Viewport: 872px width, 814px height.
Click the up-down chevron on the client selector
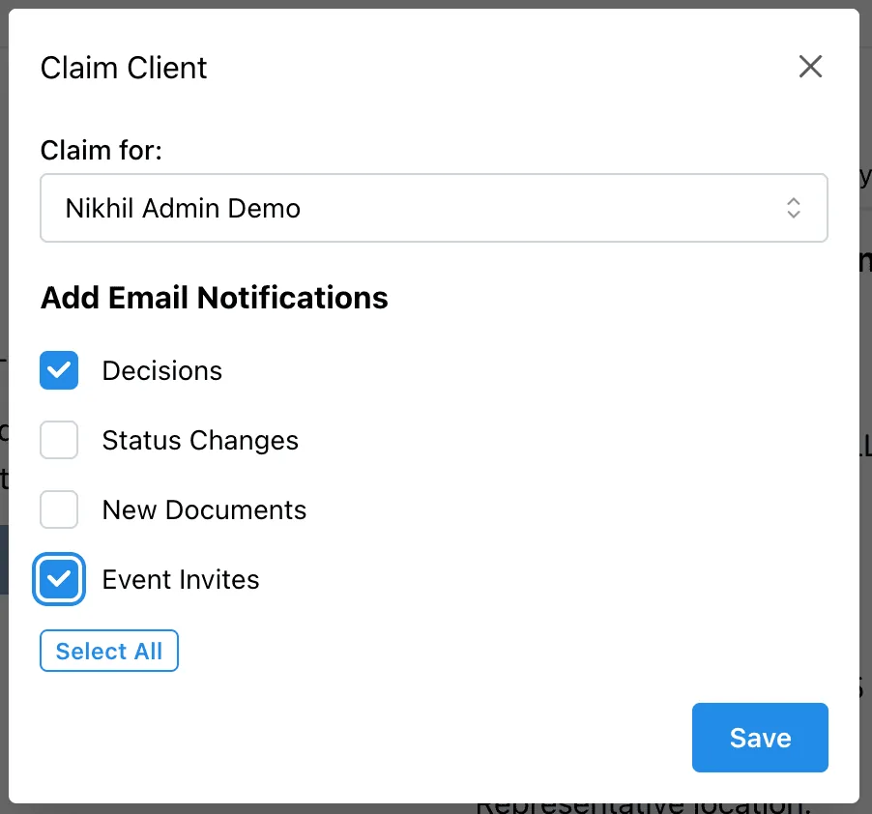[x=793, y=208]
